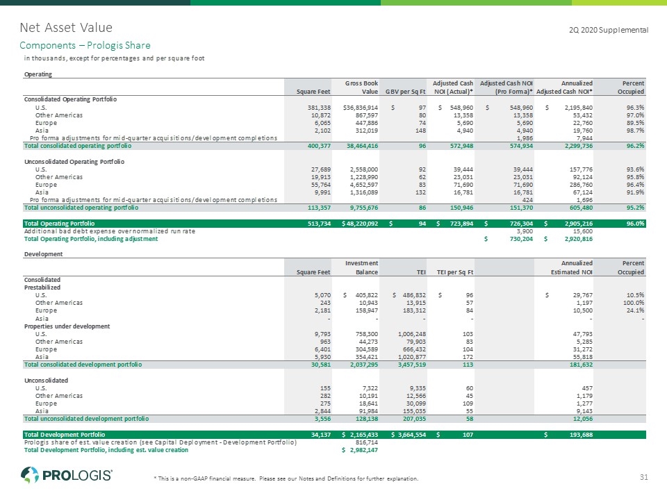Click the value 207,035
The image size is (667, 500).
[414, 419]
